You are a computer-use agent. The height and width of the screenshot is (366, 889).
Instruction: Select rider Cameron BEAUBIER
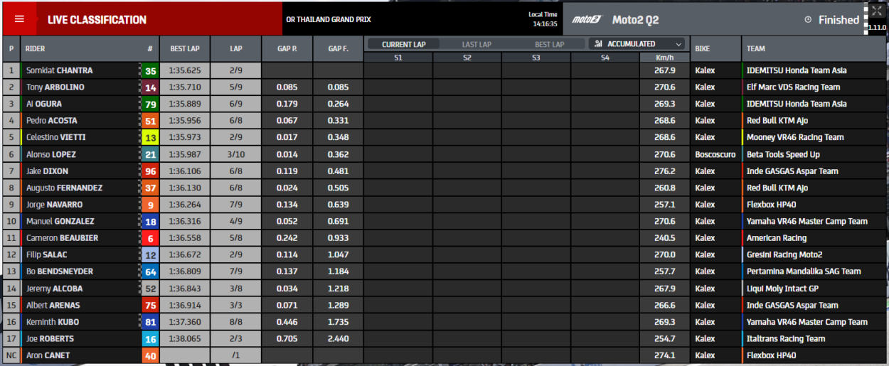point(62,238)
